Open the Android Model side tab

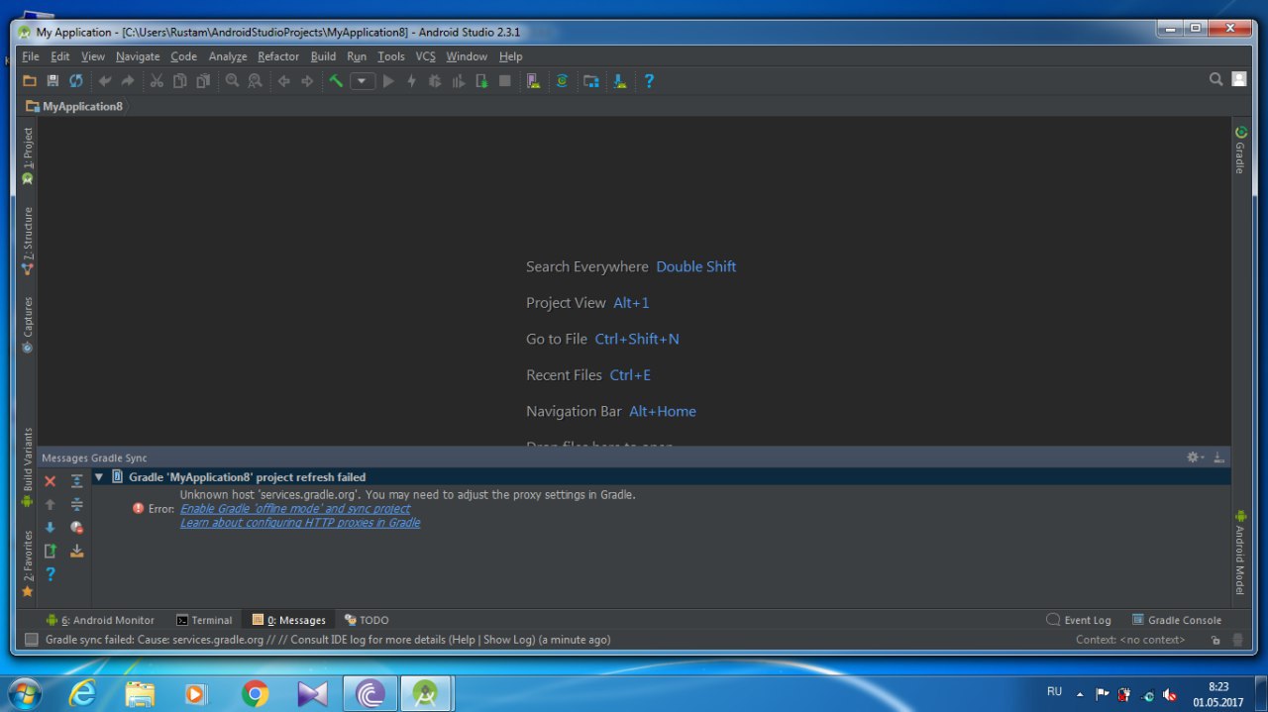pos(1239,553)
